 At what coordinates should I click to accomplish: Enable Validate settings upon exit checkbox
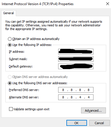pos(11,109)
